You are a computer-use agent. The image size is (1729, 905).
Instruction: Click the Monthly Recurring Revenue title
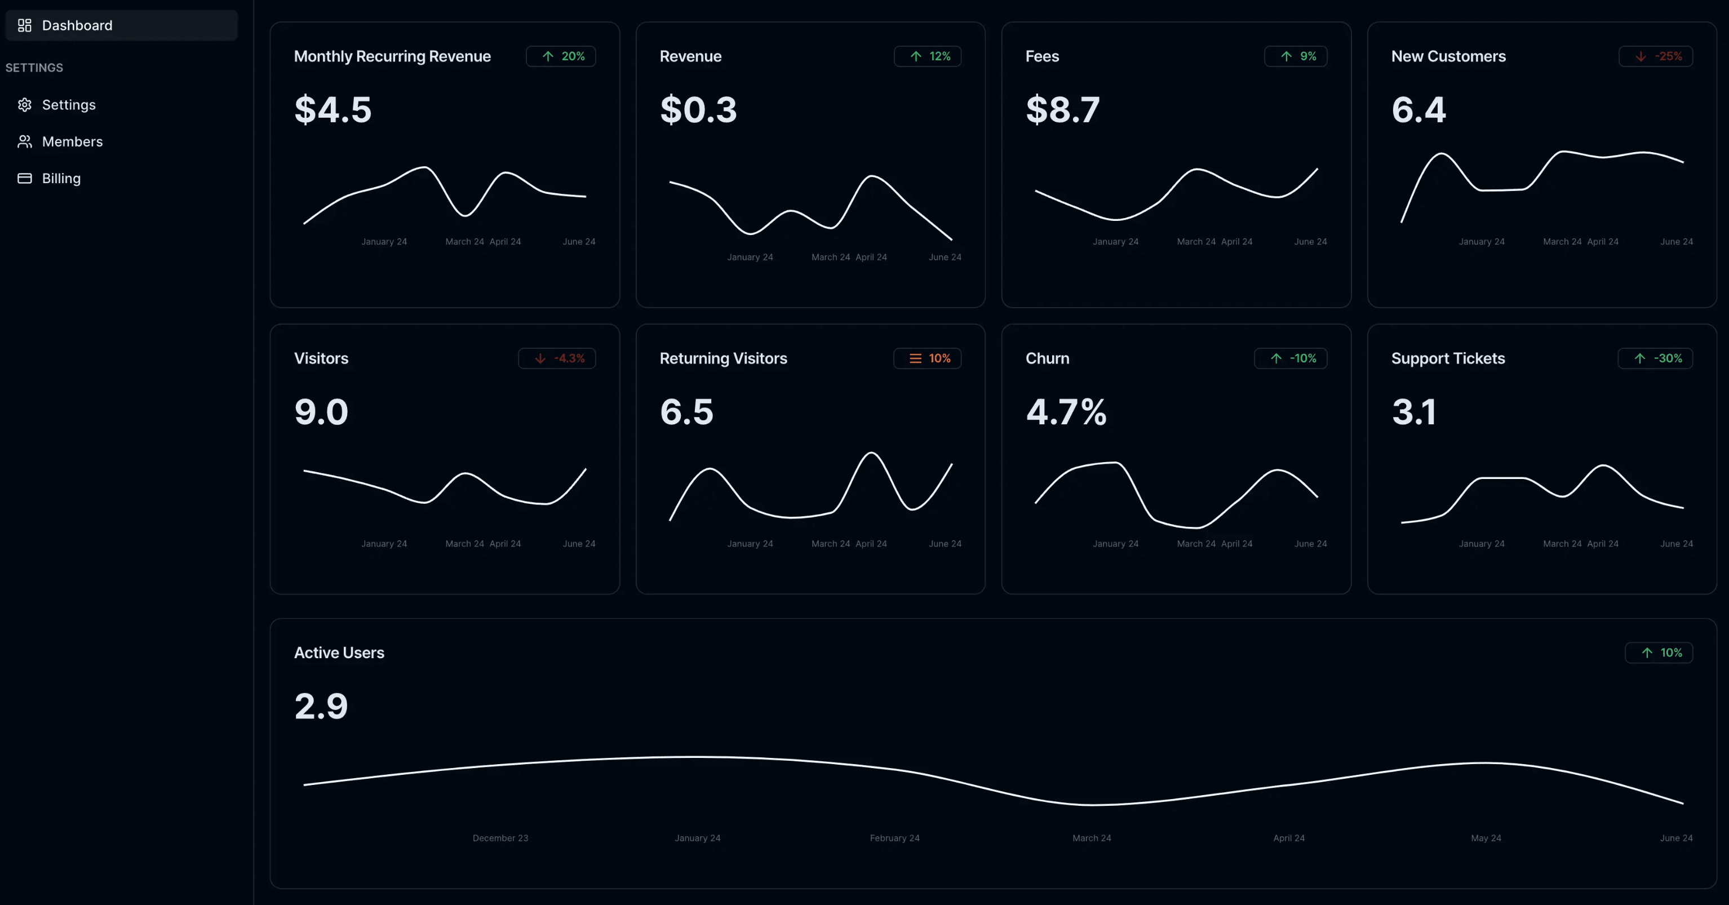pos(393,56)
